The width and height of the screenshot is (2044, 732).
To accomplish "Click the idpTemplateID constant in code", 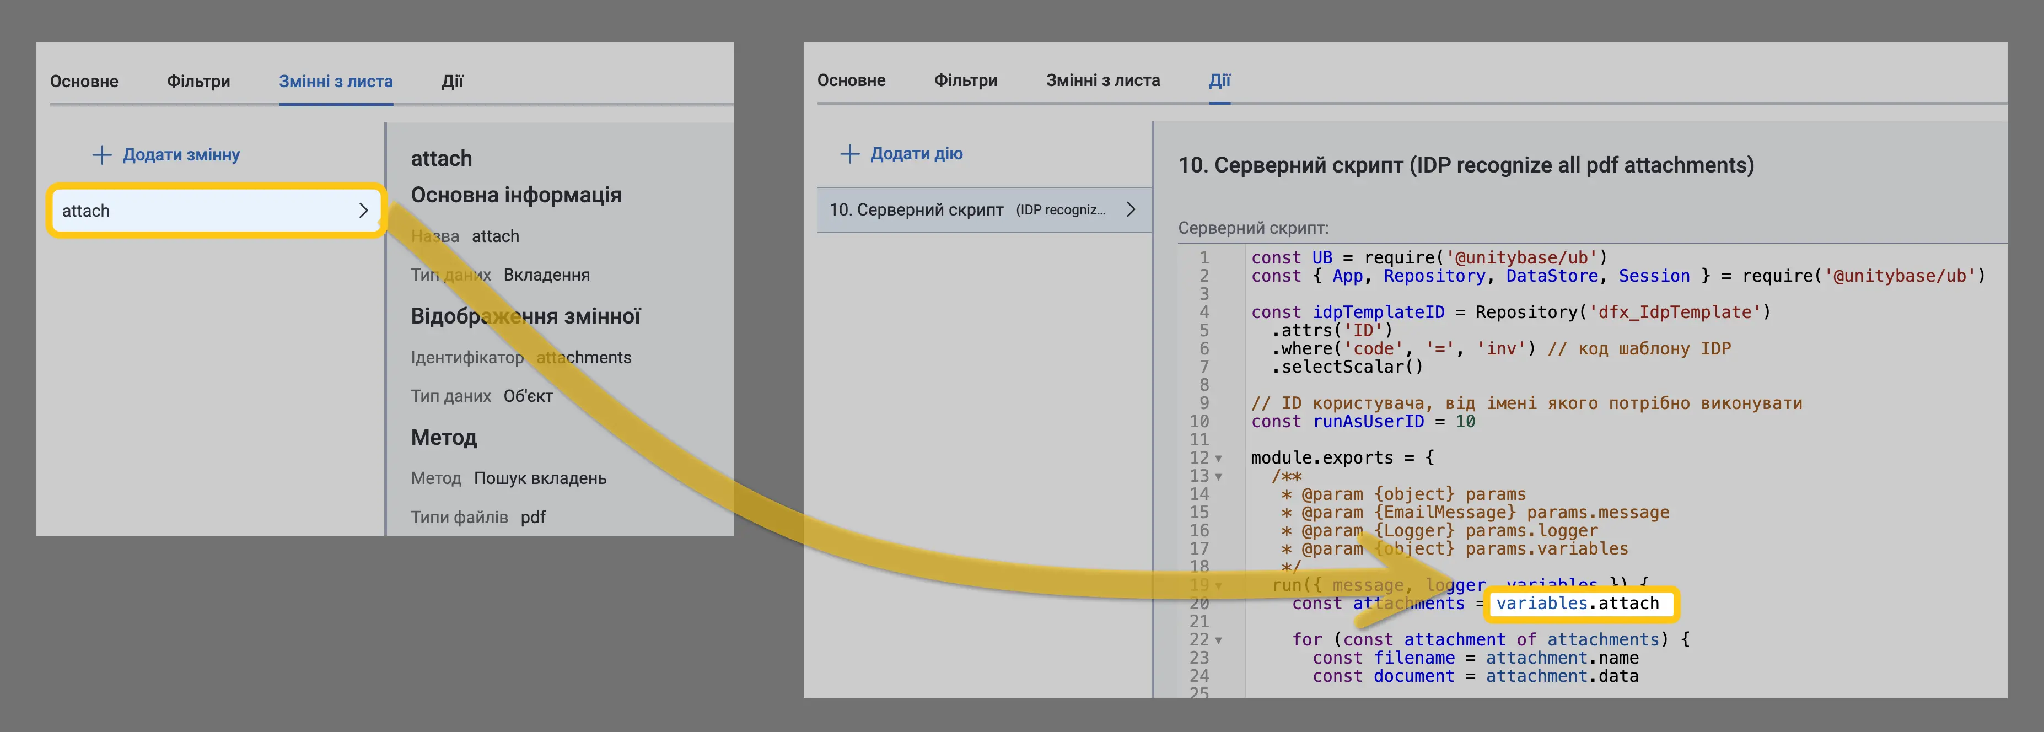I will [x=1378, y=313].
